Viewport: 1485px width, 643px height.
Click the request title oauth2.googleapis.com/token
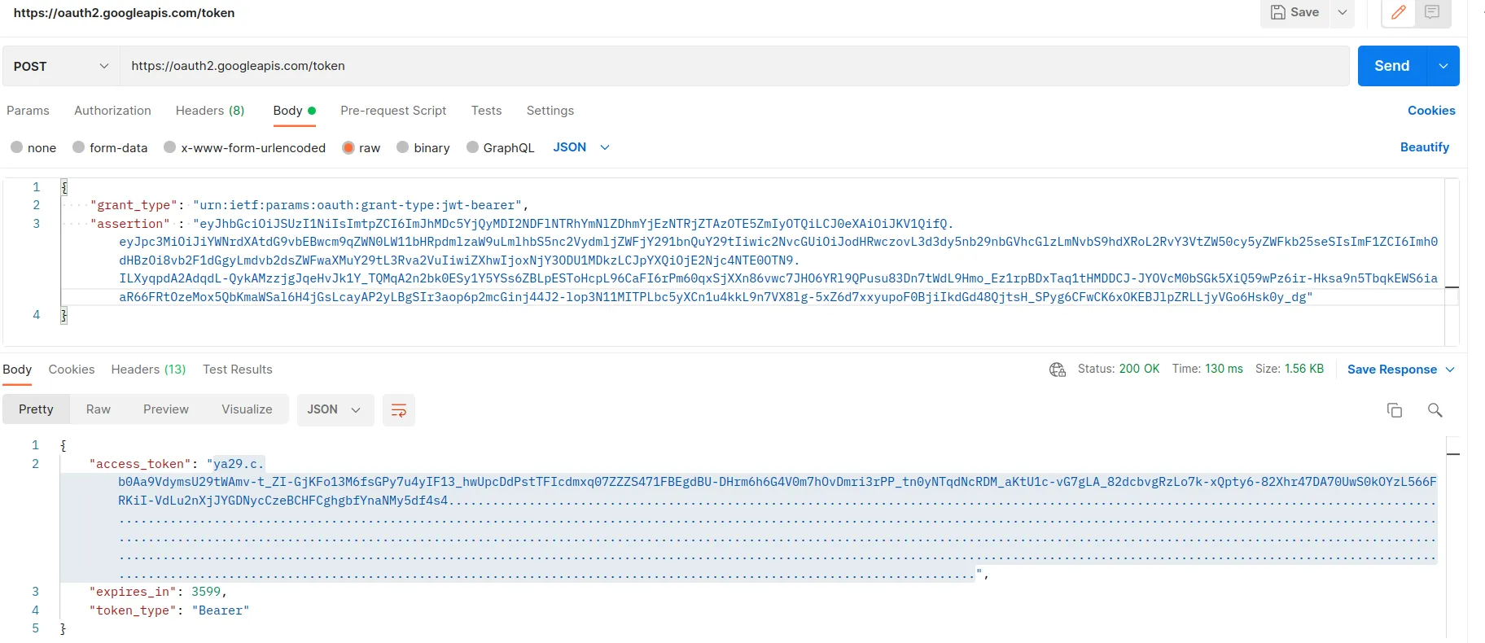124,13
